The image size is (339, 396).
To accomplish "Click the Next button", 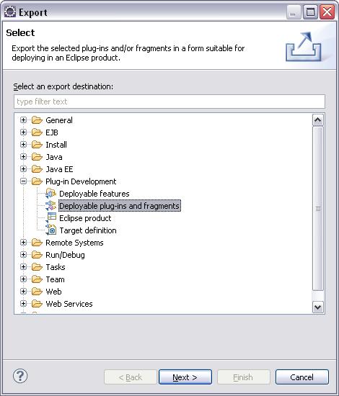I will coord(185,377).
